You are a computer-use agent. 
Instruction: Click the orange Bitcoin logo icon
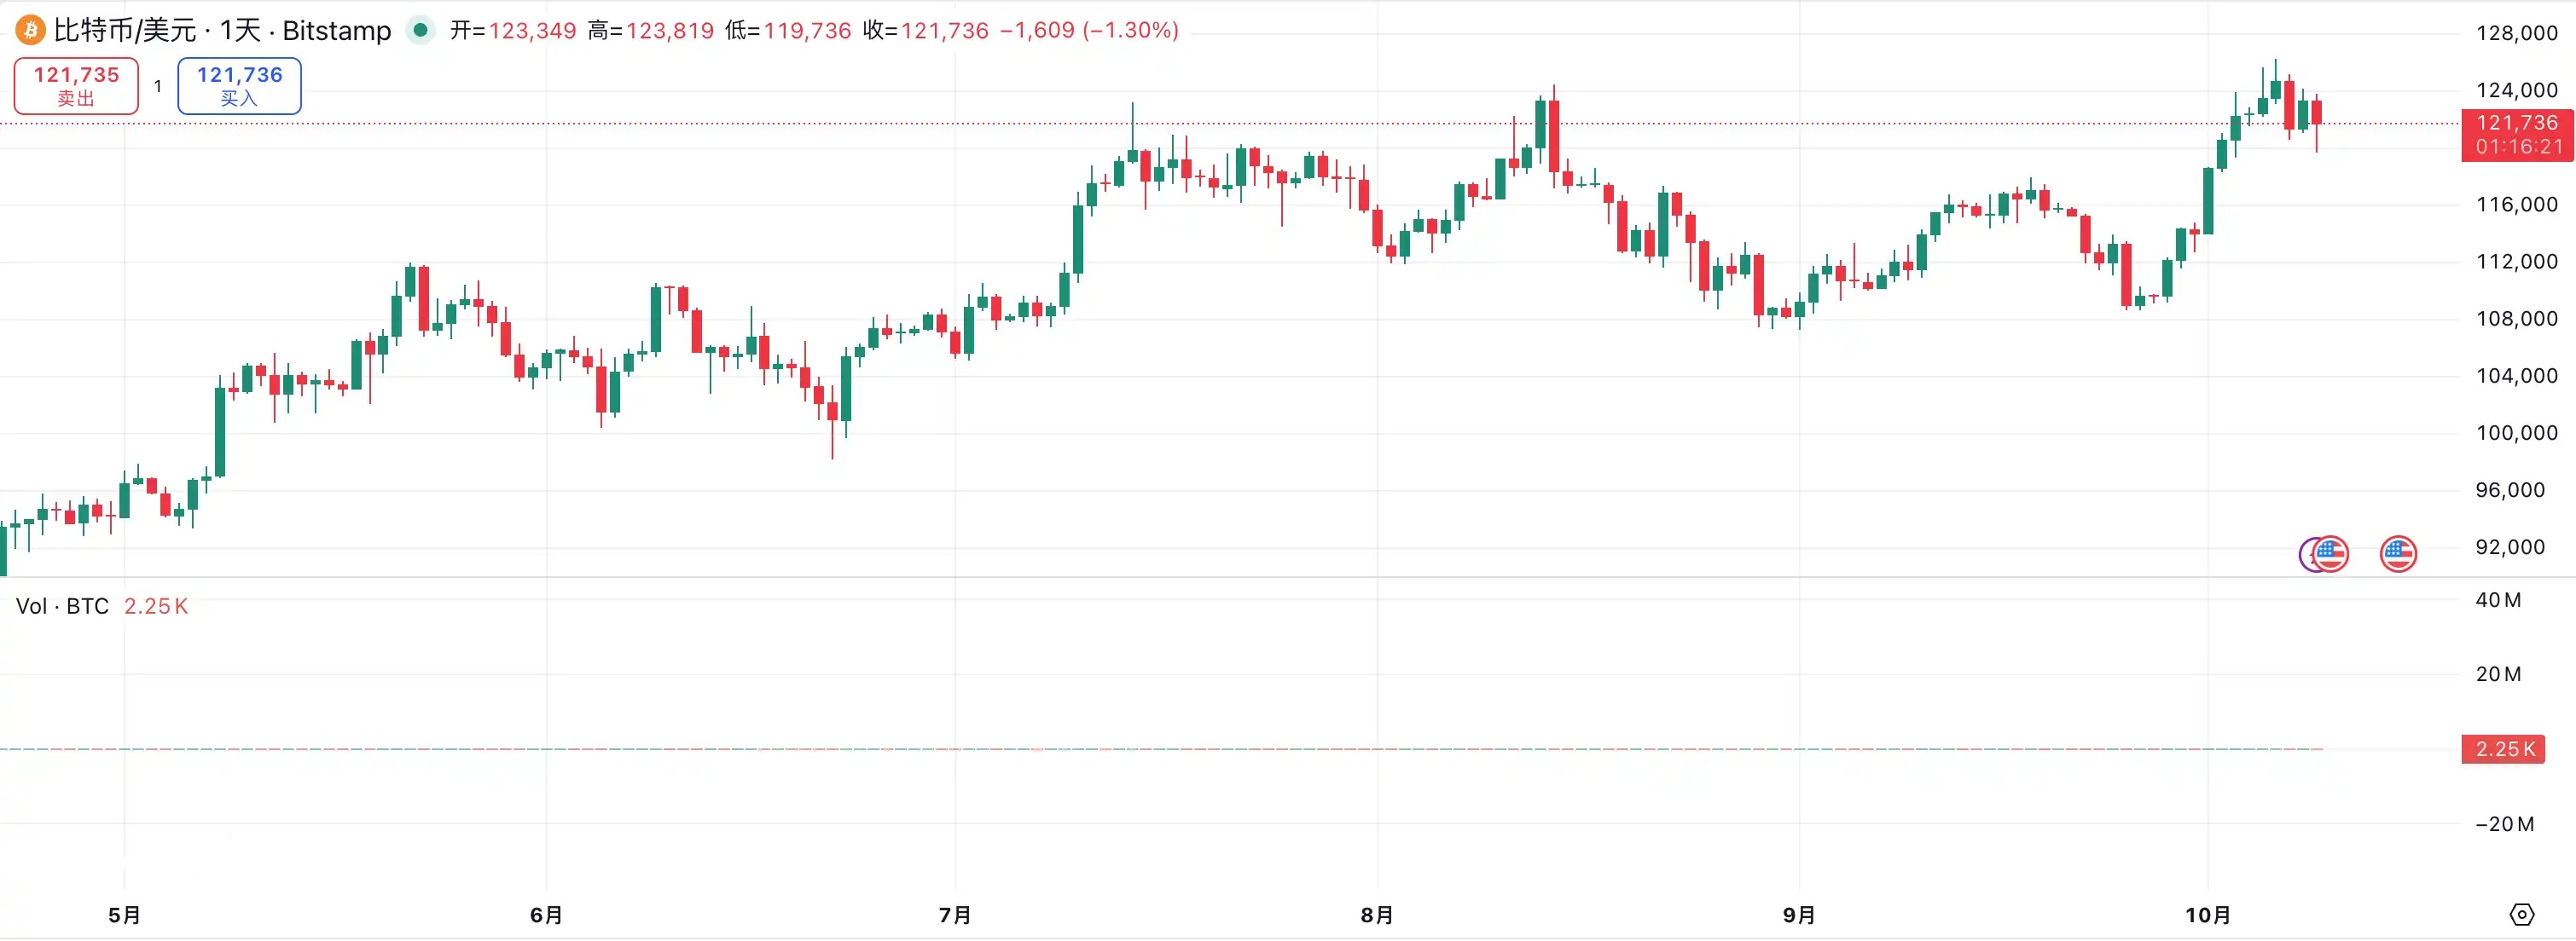(30, 30)
